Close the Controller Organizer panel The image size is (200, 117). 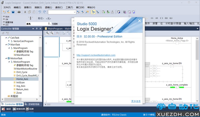pyautogui.click(x=40, y=29)
